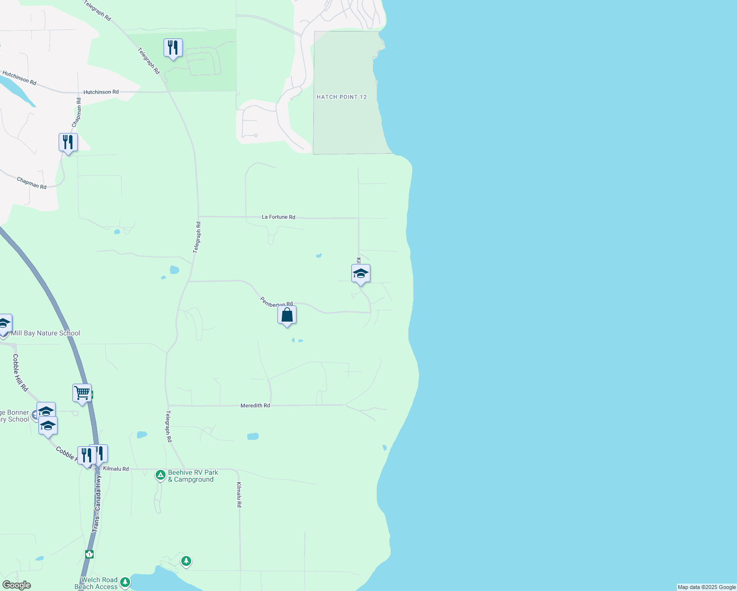The image size is (737, 591).
Task: Click the Map data ©2025 Google attribution
Action: tap(706, 587)
